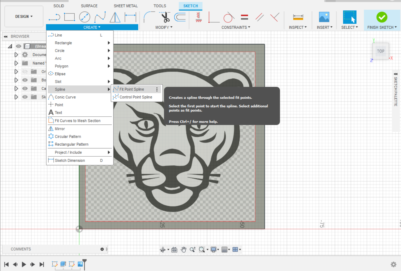Expand the Document Settings tree node
The width and height of the screenshot is (401, 271).
tap(16, 55)
